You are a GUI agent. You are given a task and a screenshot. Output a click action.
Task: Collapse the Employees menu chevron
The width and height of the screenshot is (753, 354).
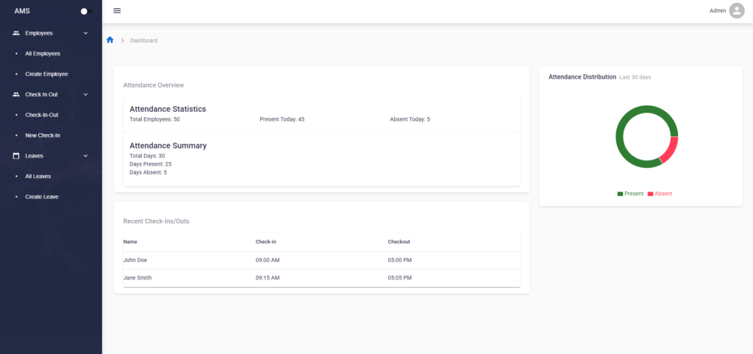point(85,33)
